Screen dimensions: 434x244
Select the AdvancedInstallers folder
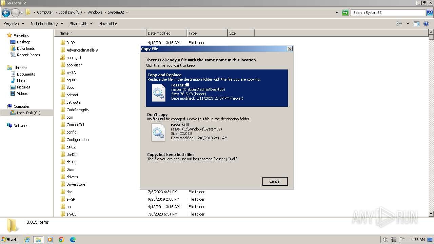pyautogui.click(x=82, y=50)
